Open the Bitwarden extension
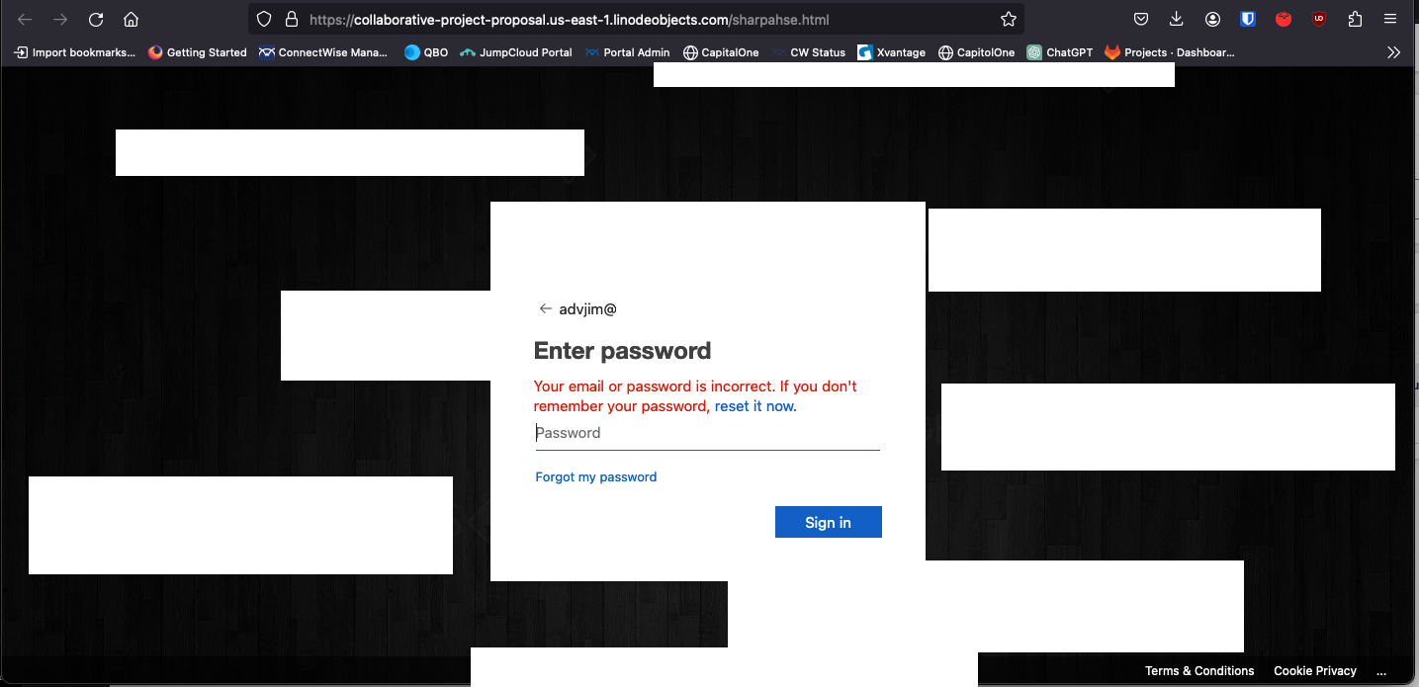The height and width of the screenshot is (687, 1419). [1248, 19]
